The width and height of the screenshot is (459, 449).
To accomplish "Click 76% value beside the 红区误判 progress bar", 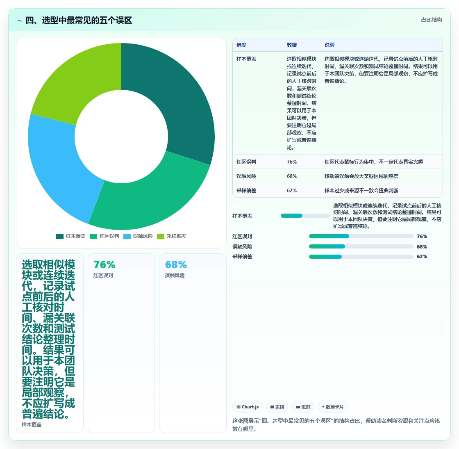I will (422, 236).
